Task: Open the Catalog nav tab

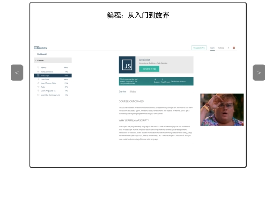Action: 221,48
